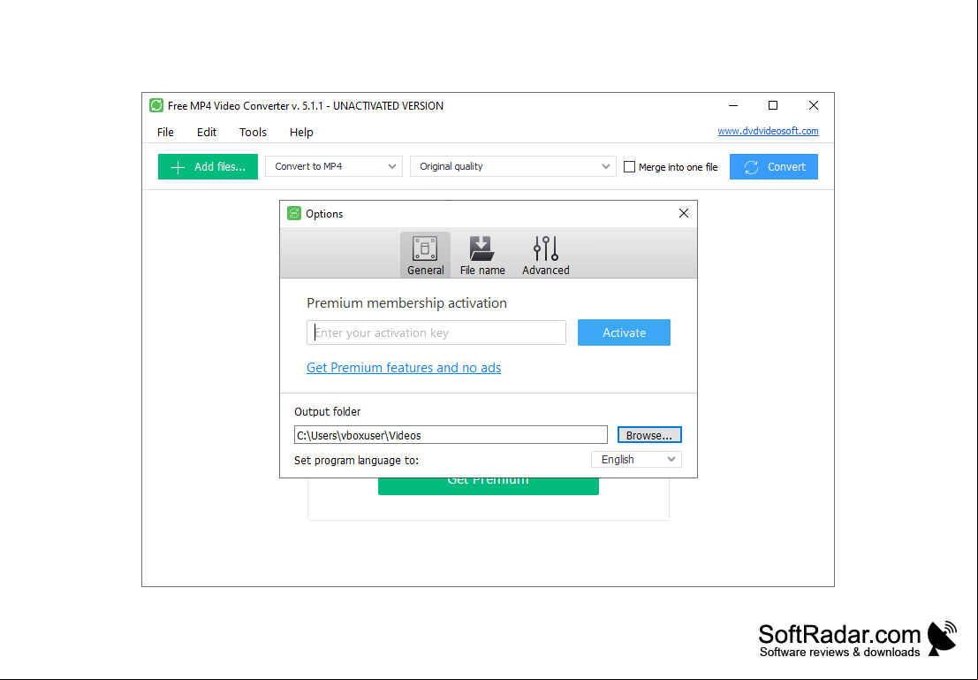
Task: Start conversion with the Convert button
Action: point(773,167)
